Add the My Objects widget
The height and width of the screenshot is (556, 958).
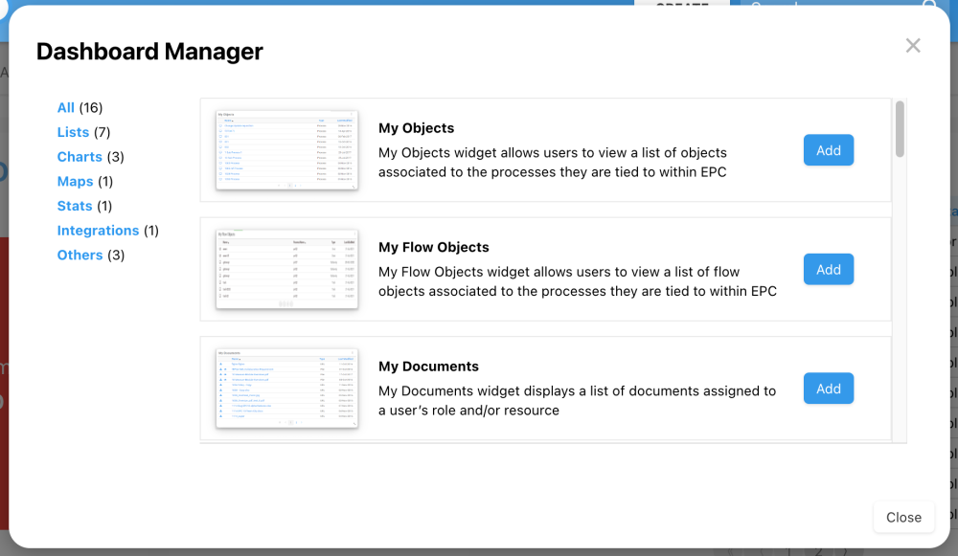829,150
